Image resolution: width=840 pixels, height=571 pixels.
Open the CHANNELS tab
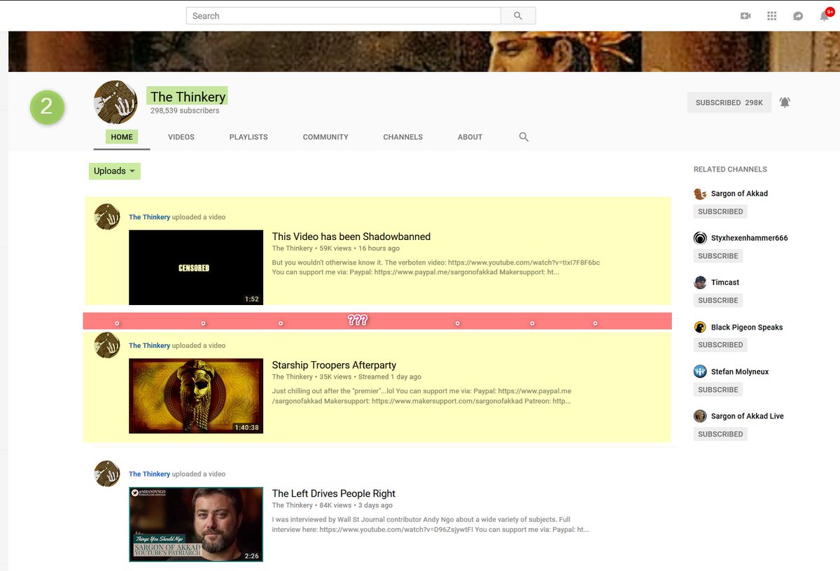[x=402, y=137]
